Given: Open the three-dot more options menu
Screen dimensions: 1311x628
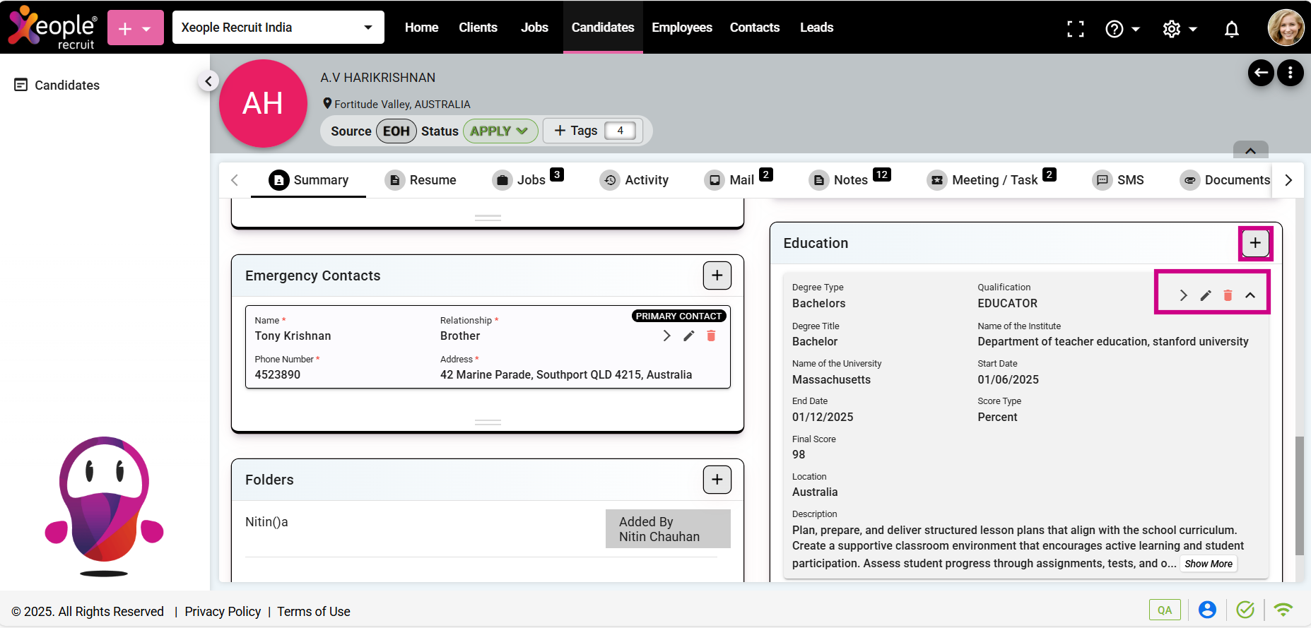Looking at the screenshot, I should 1290,72.
